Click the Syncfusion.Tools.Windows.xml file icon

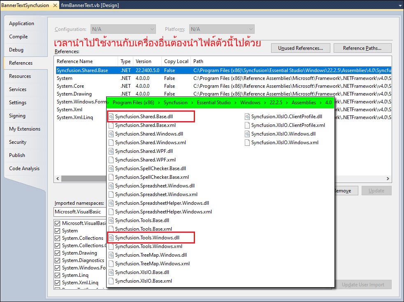pos(111,246)
